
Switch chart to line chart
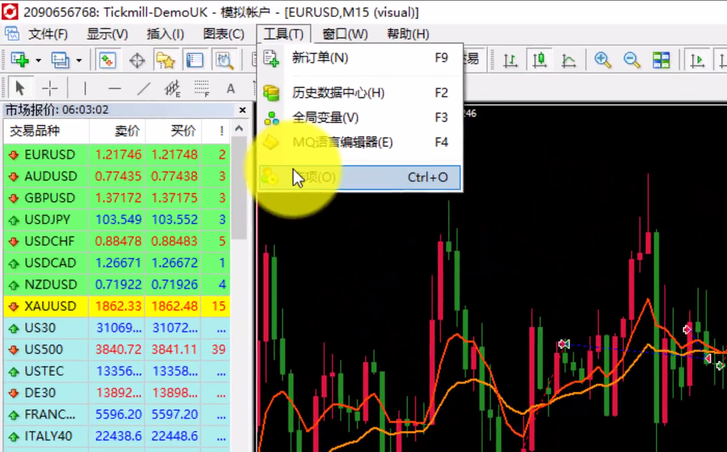click(569, 60)
